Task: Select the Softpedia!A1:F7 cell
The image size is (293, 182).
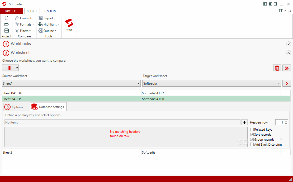Action: pyautogui.click(x=211, y=93)
